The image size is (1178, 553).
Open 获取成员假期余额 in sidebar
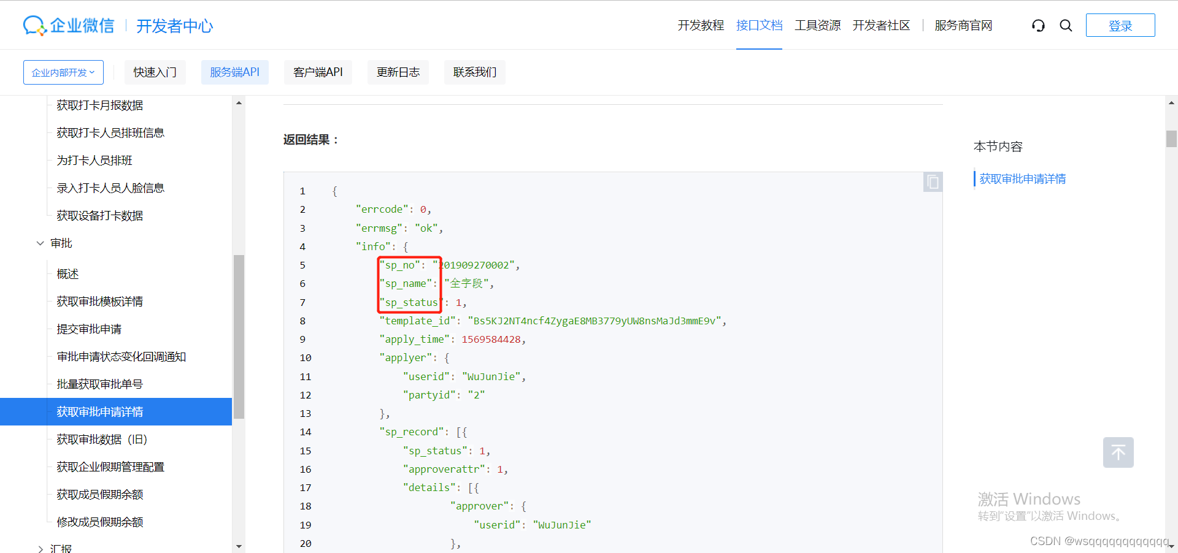point(100,495)
